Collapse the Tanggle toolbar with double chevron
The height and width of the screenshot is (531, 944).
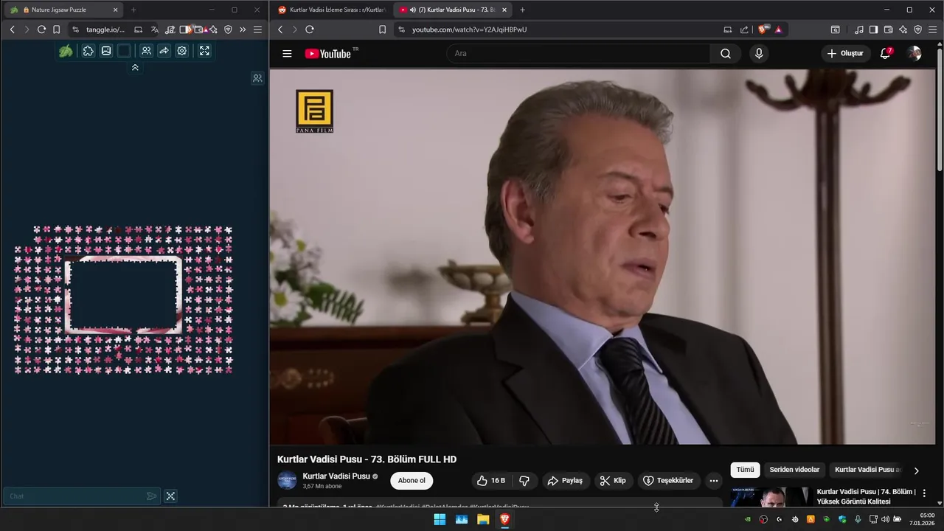click(x=135, y=67)
